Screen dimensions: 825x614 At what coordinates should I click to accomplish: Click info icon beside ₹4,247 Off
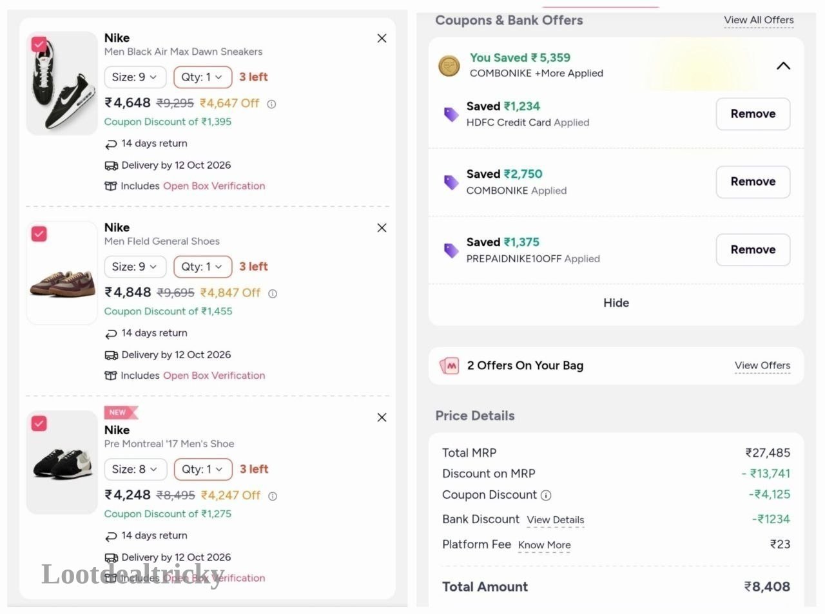click(x=273, y=496)
